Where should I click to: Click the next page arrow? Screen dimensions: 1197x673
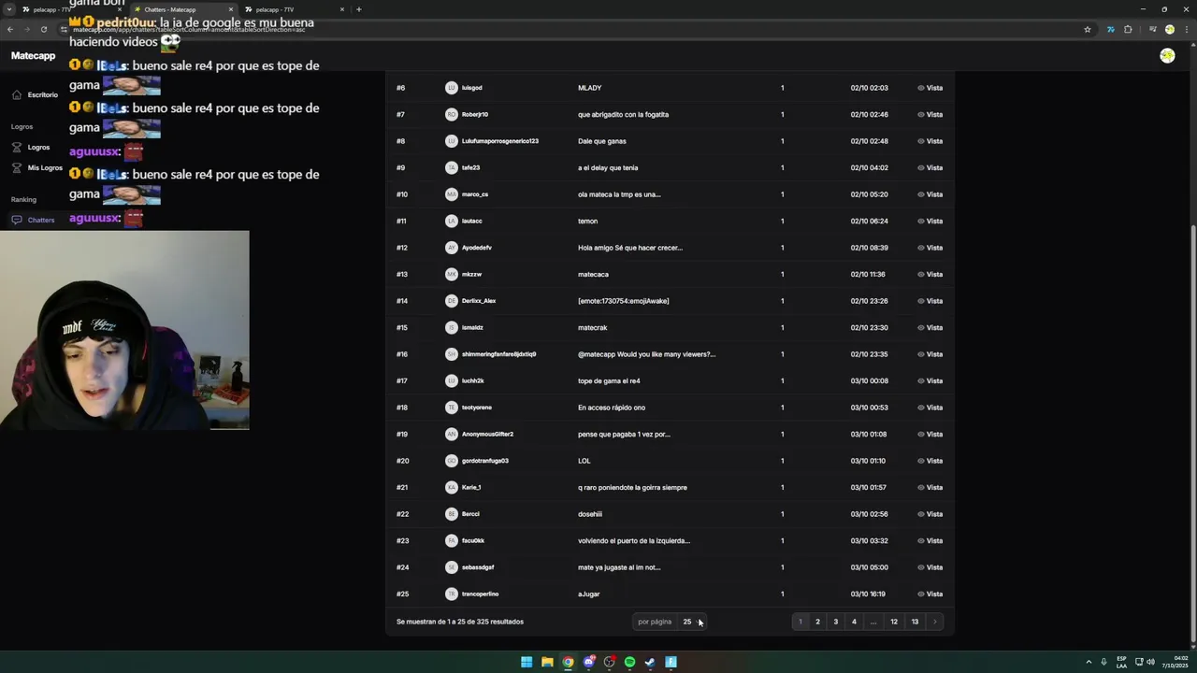tap(934, 622)
